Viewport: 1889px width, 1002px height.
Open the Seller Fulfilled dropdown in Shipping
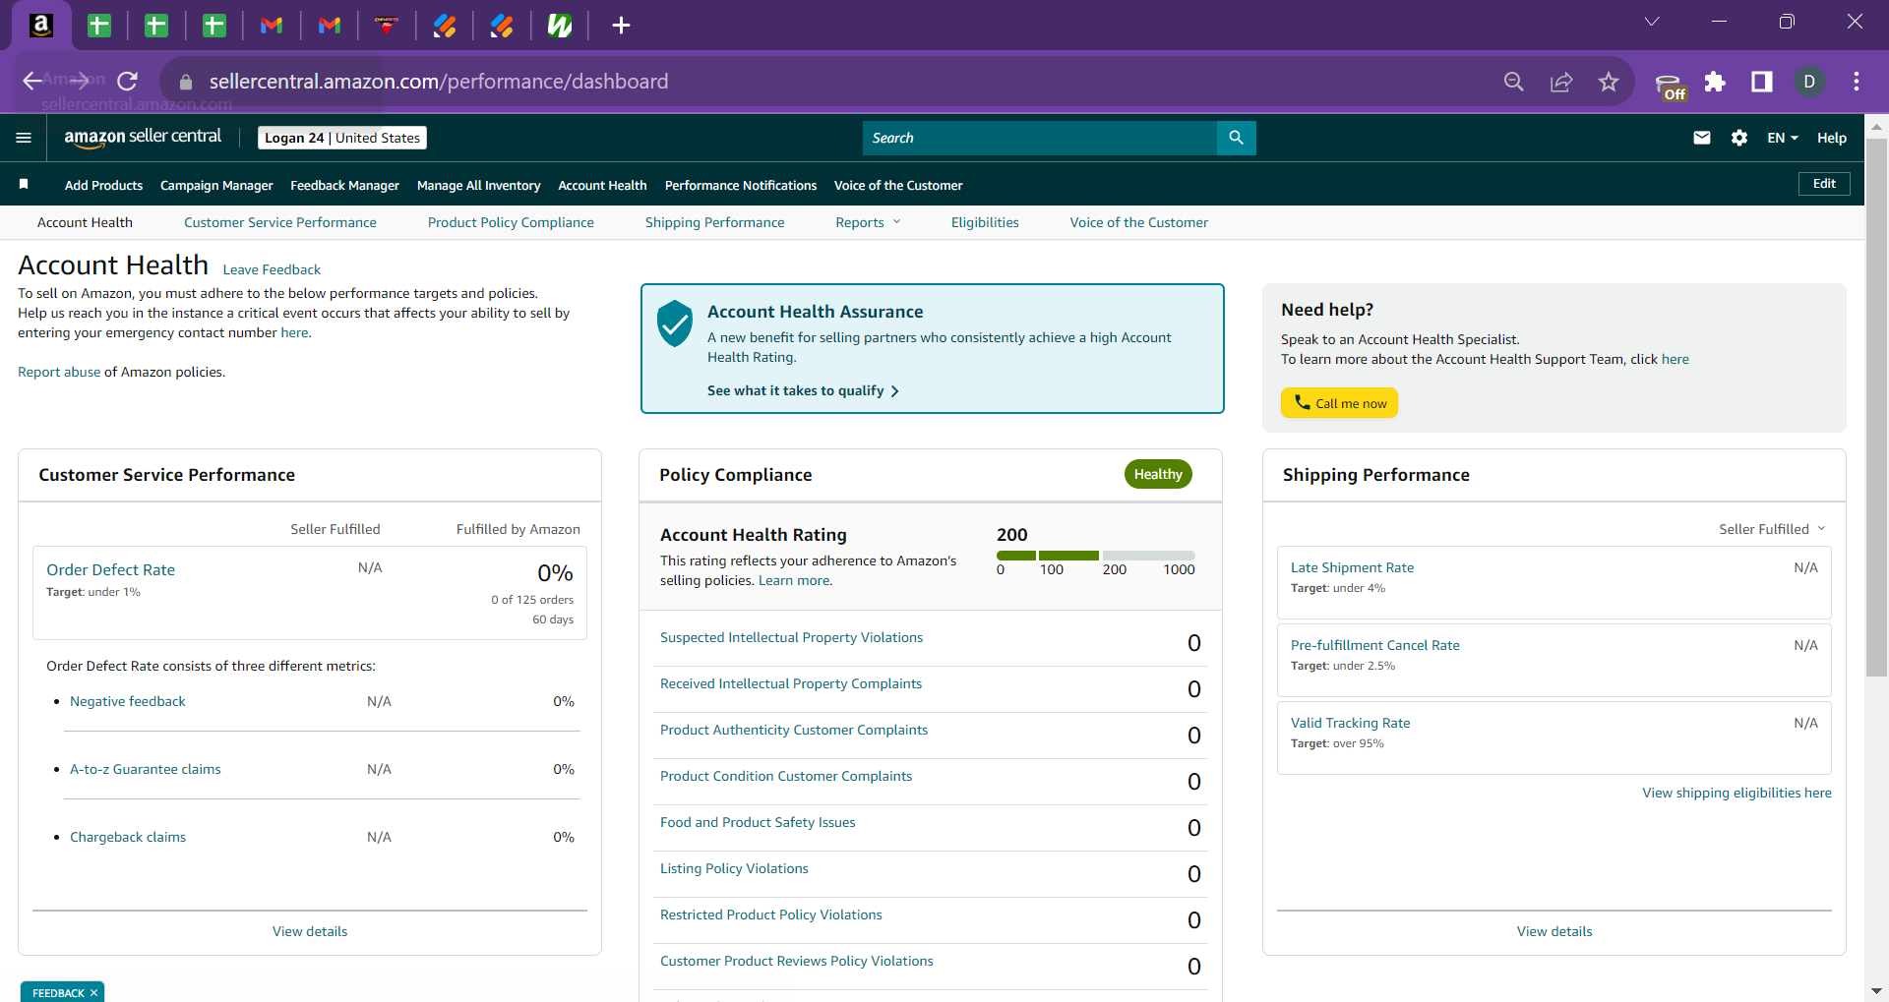[x=1772, y=529]
